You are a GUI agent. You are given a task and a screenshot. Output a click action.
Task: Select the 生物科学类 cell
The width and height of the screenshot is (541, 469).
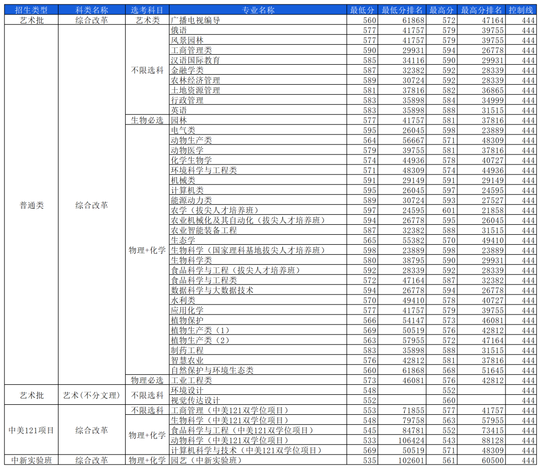[258, 260]
